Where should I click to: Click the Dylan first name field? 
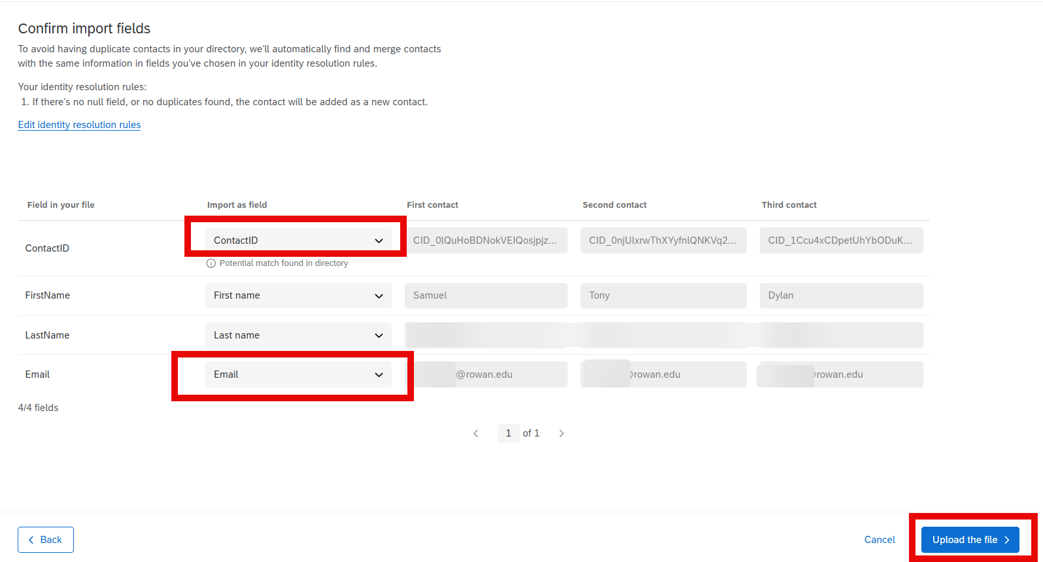(841, 295)
